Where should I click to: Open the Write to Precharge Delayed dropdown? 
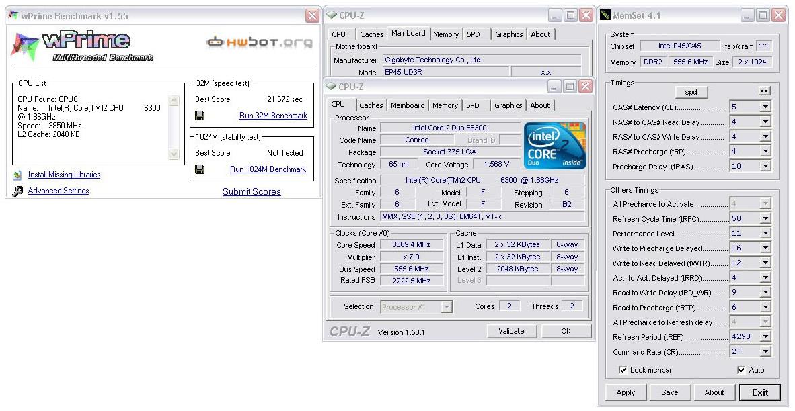tap(765, 248)
